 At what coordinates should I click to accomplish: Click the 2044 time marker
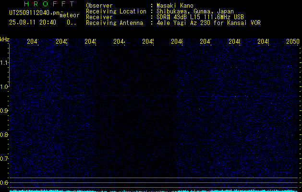click(x=119, y=41)
